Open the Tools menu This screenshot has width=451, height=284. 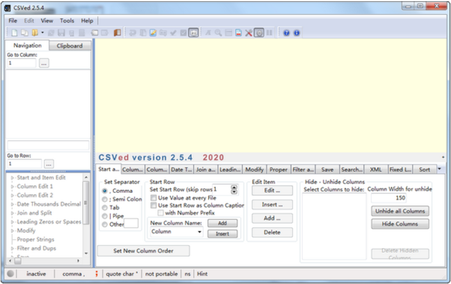point(67,20)
